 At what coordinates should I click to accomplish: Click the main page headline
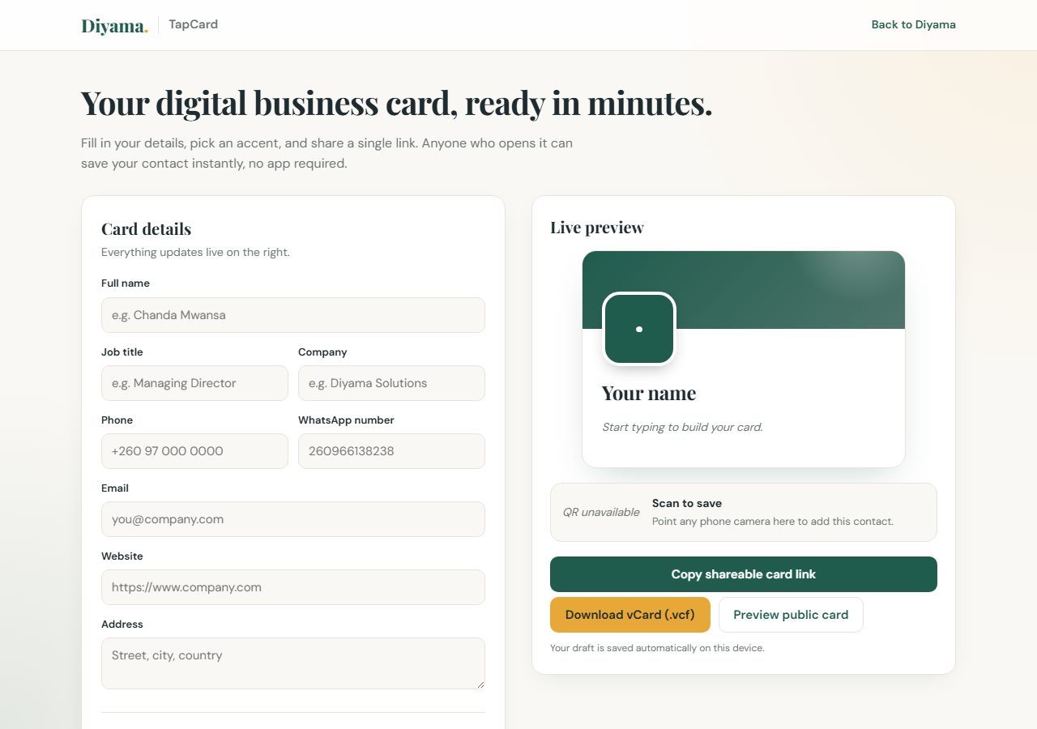click(x=396, y=103)
